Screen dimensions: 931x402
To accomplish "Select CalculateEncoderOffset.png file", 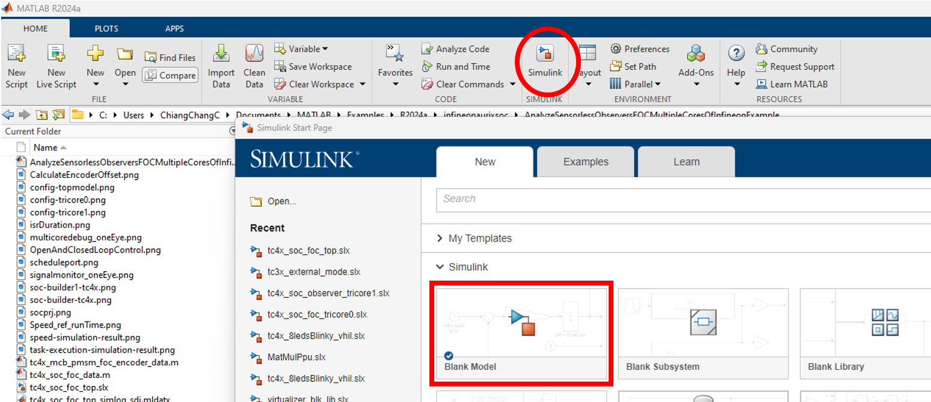I will pyautogui.click(x=84, y=175).
